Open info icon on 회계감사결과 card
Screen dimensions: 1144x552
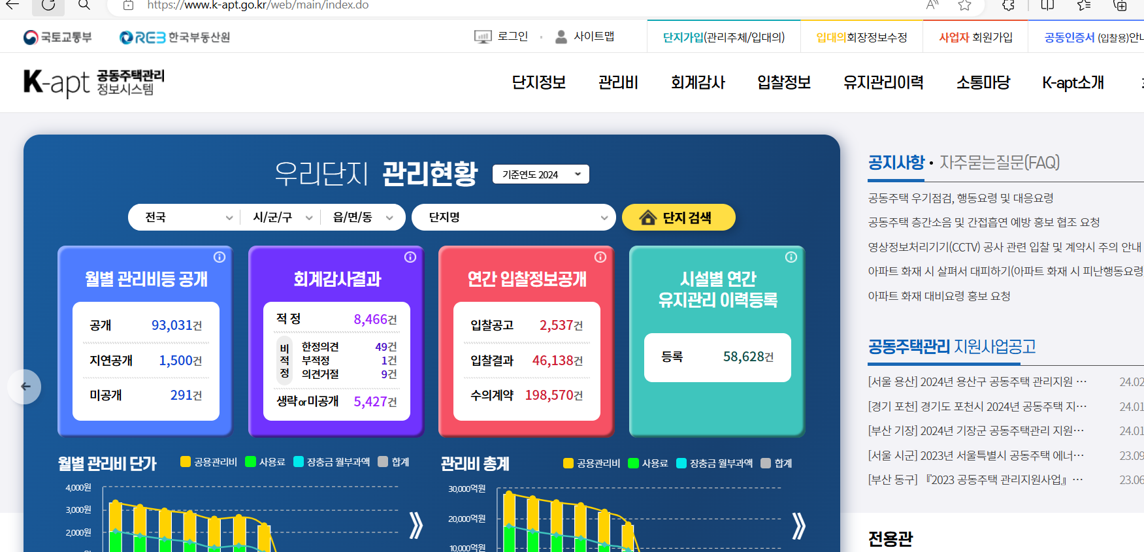pos(410,257)
